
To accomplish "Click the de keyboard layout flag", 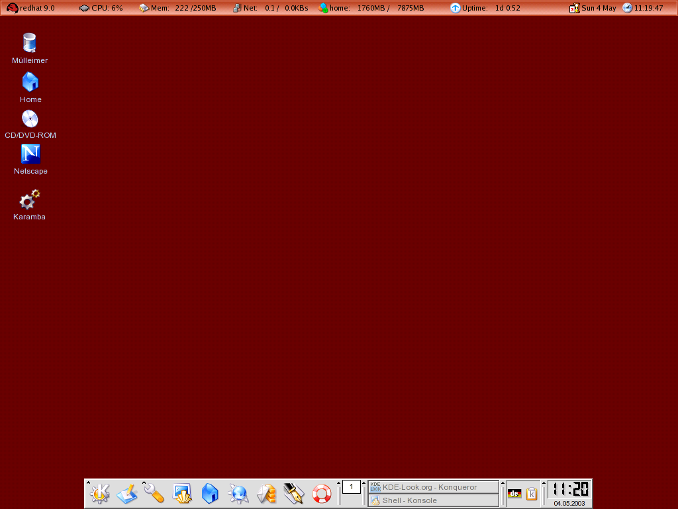I will 514,493.
